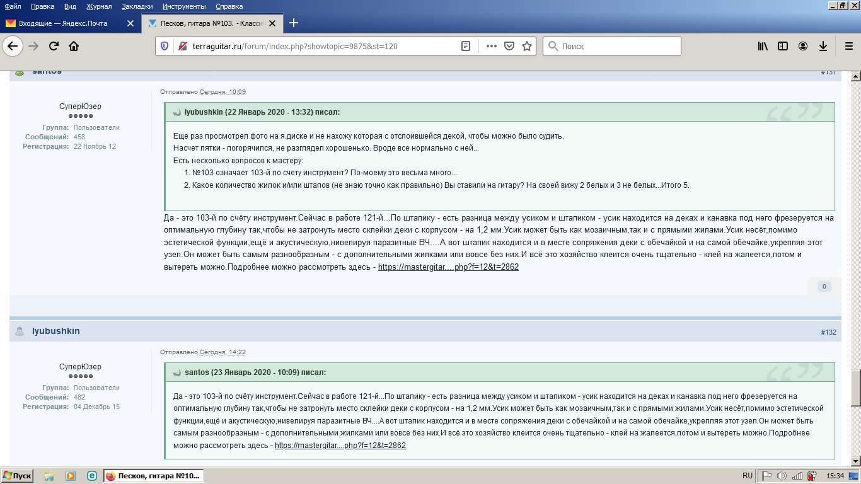Click the Пуск start button
This screenshot has height=484, width=861.
[x=17, y=476]
